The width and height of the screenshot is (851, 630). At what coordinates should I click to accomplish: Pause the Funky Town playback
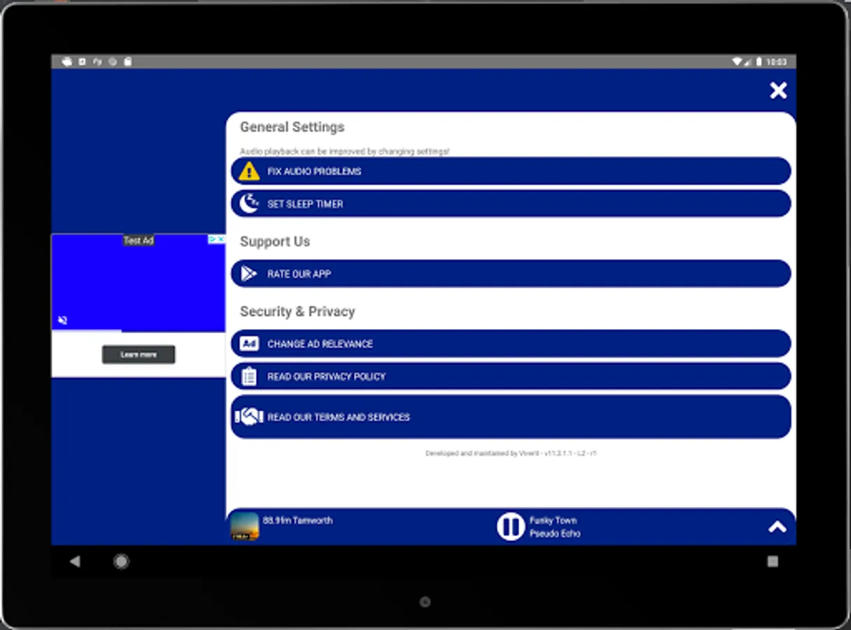510,526
